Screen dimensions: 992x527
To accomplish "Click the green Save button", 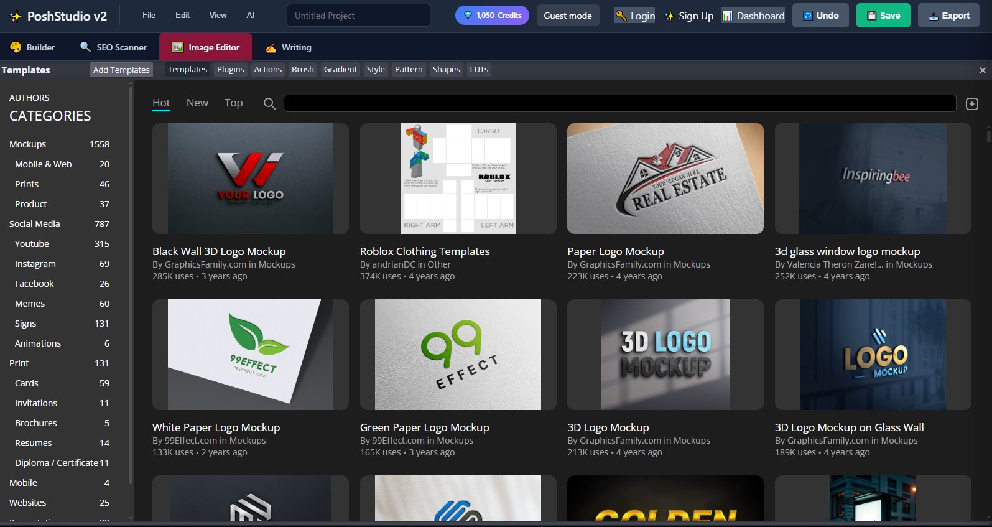I will click(x=884, y=16).
